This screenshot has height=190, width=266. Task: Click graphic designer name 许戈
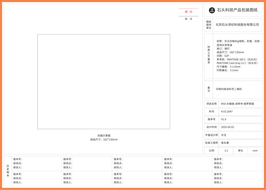tap(224, 135)
